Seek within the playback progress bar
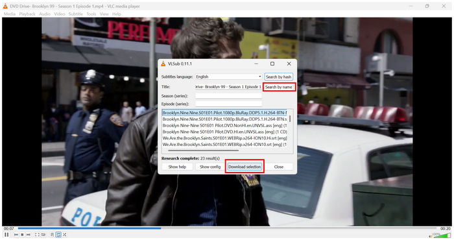This screenshot has height=240, width=454. tap(227, 228)
